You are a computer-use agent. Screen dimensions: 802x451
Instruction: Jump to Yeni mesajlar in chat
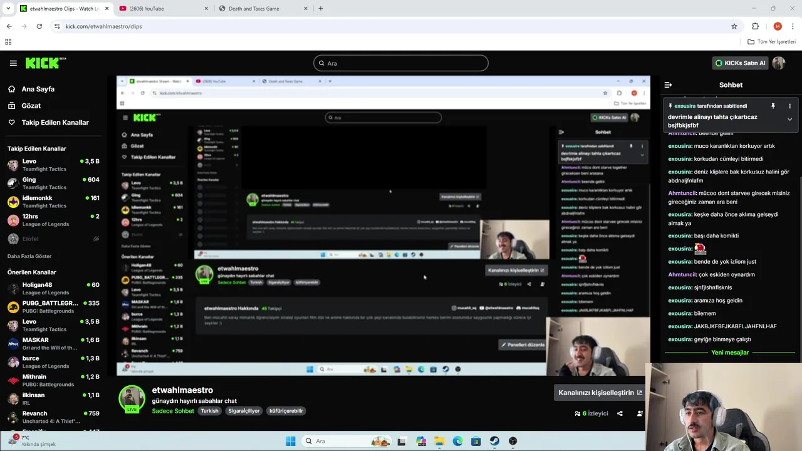coord(730,353)
